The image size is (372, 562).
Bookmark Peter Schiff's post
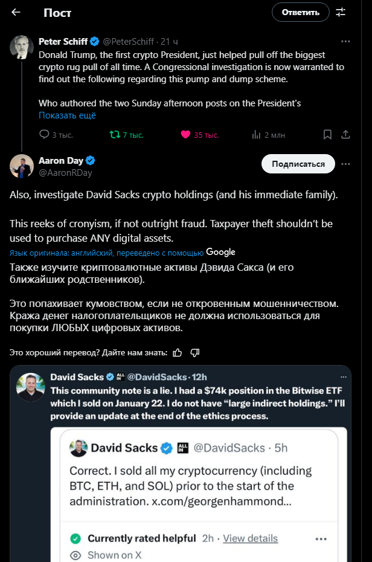(x=327, y=135)
